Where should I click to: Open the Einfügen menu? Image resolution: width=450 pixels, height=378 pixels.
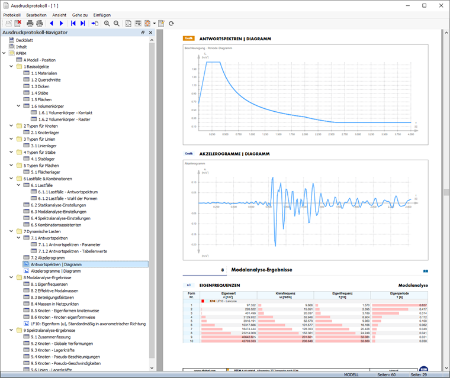click(102, 14)
